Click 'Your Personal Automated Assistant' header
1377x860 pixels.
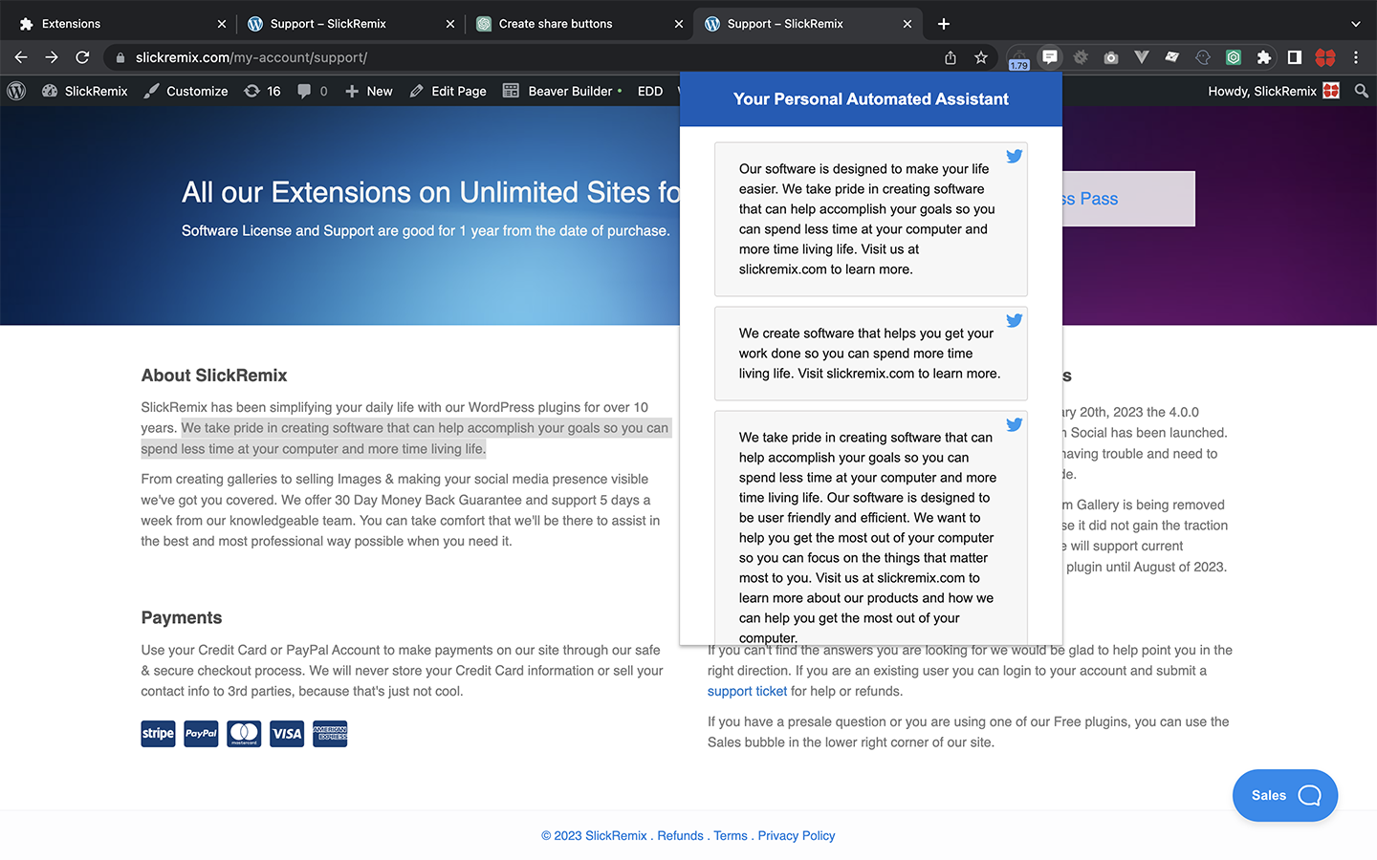[x=871, y=98]
